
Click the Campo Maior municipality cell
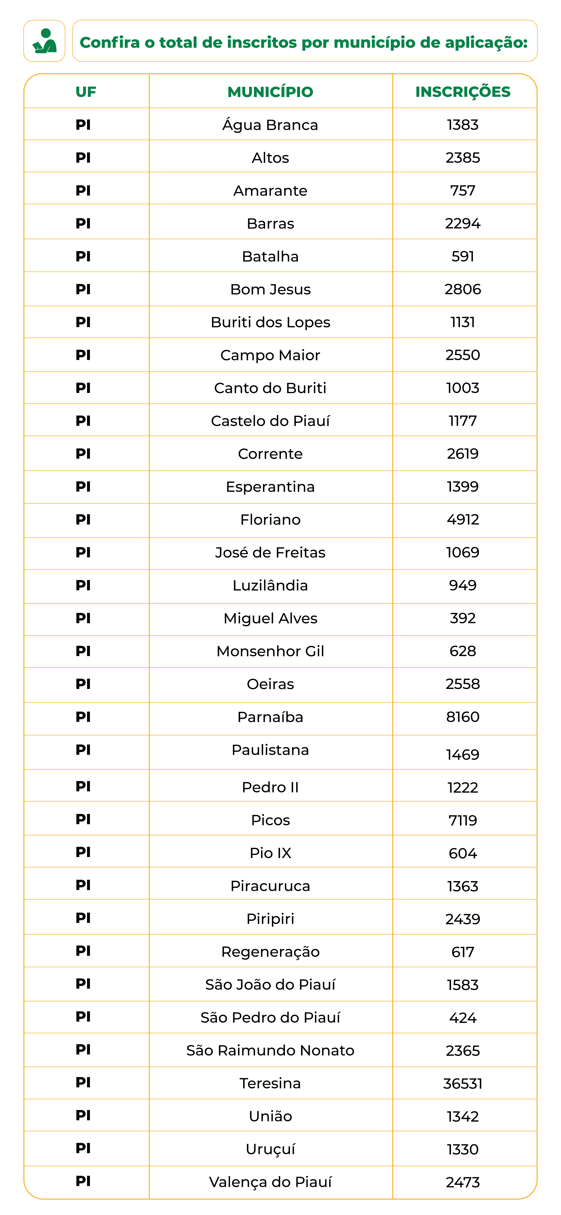[x=270, y=355]
